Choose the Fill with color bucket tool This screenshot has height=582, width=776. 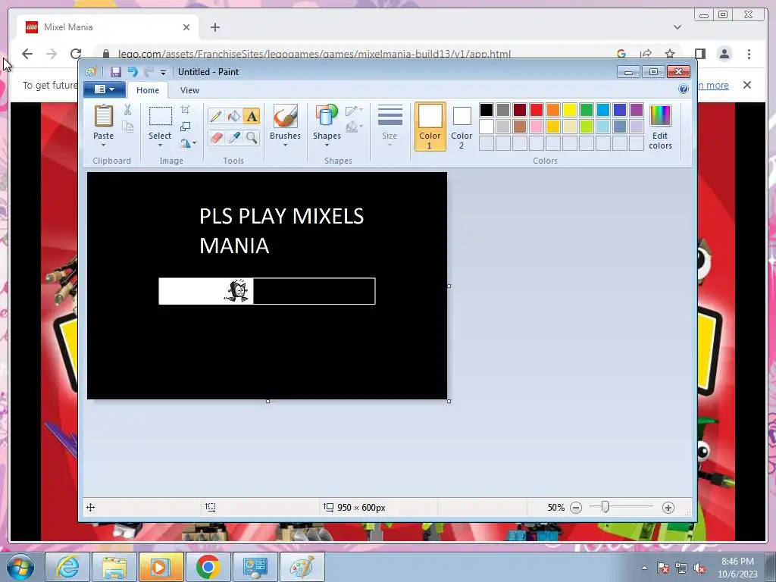233,116
